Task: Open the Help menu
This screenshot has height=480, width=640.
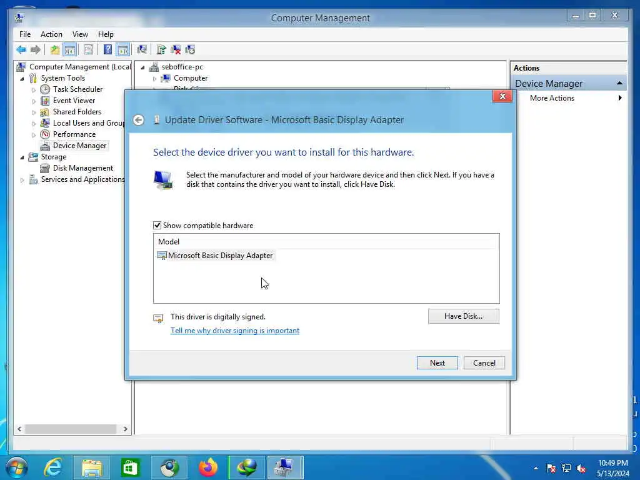Action: click(106, 34)
